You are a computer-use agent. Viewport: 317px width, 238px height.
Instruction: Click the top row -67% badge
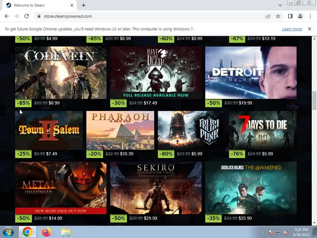pyautogui.click(x=237, y=39)
